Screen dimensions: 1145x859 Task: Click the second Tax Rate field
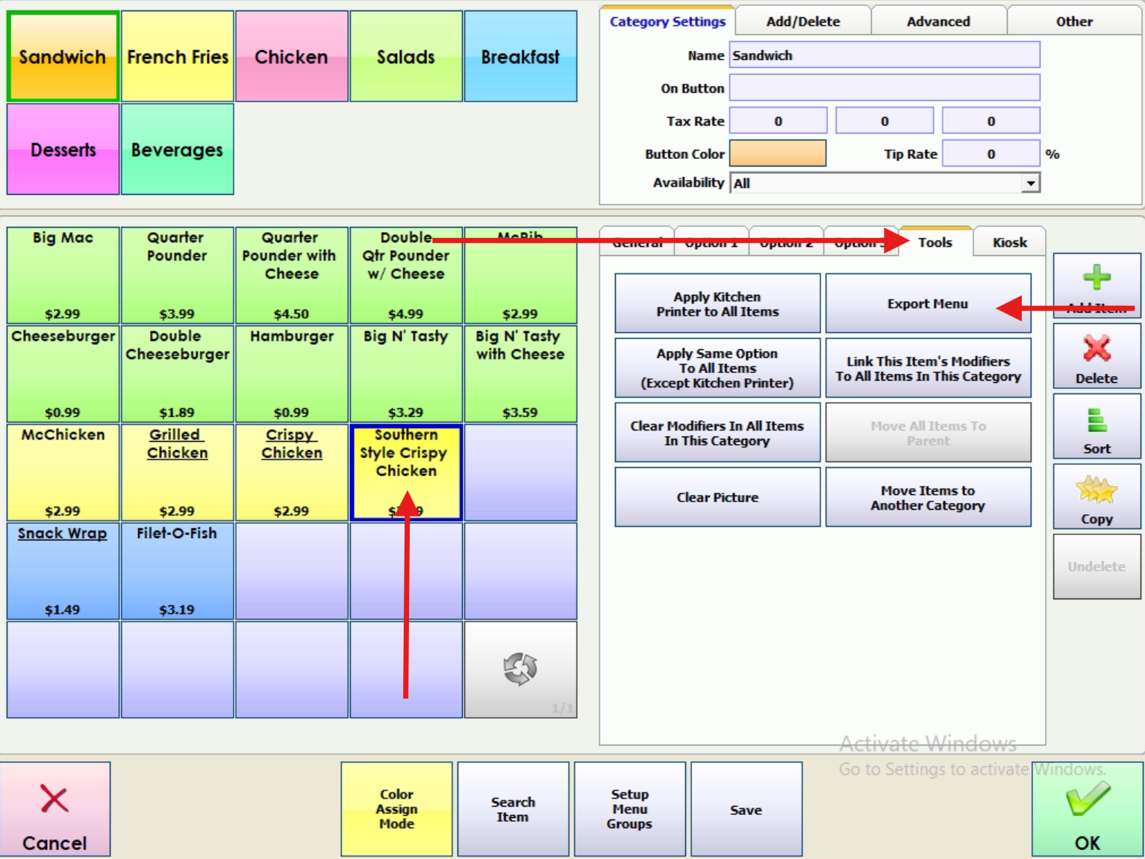coord(885,120)
